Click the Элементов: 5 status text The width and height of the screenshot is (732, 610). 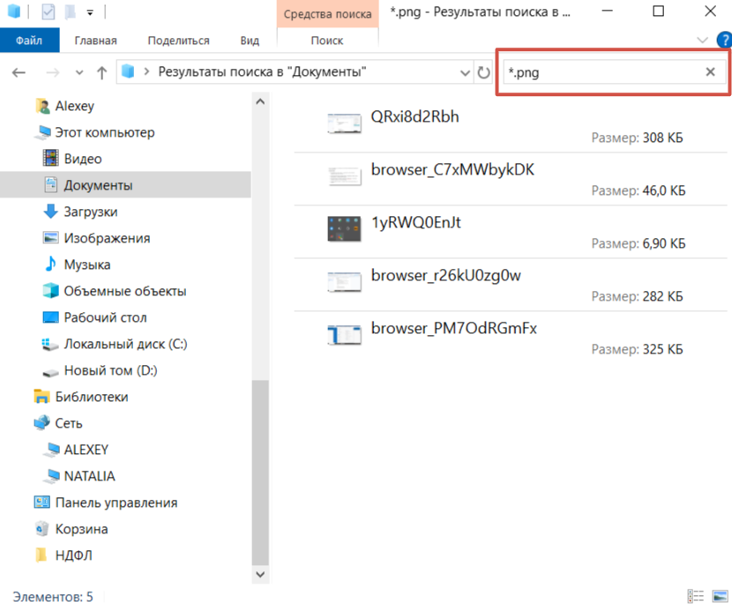tap(53, 597)
